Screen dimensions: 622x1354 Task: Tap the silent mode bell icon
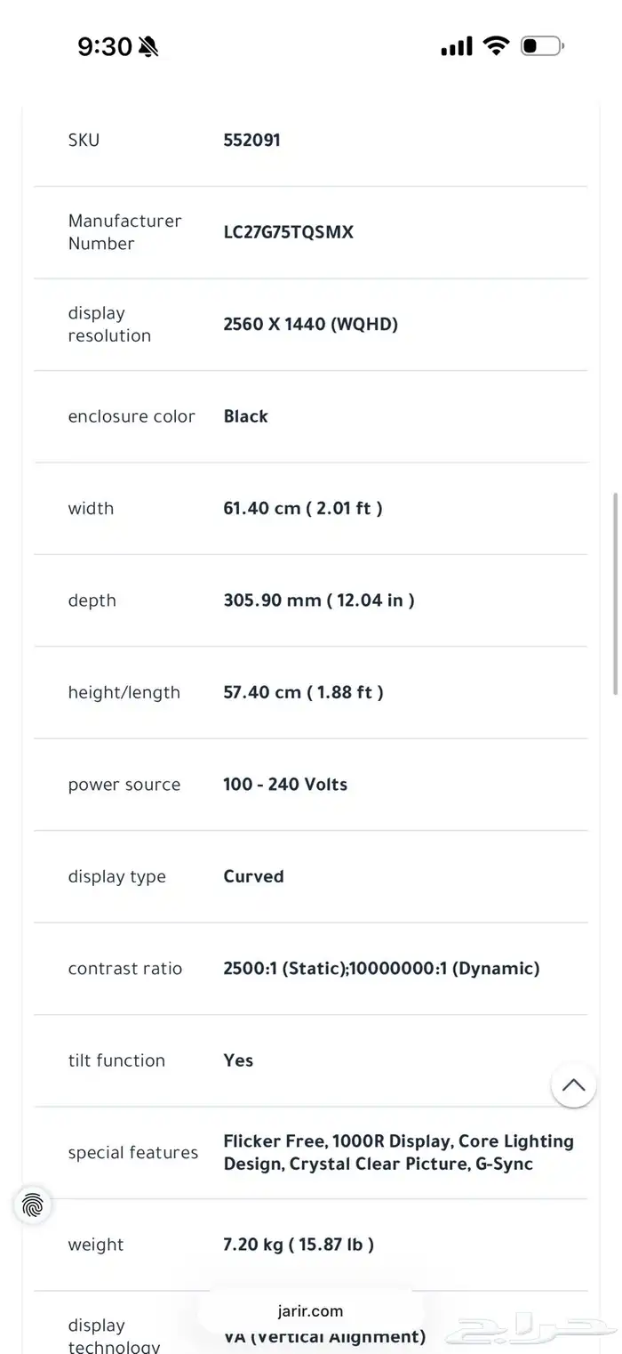click(148, 47)
